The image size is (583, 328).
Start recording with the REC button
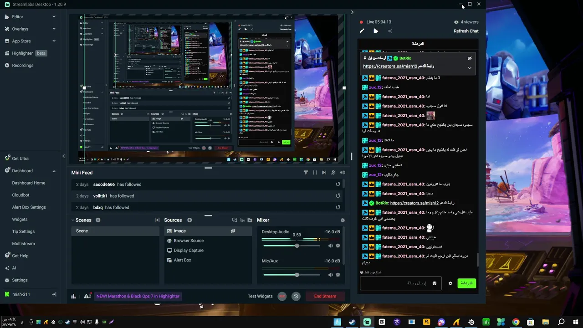pos(282,296)
